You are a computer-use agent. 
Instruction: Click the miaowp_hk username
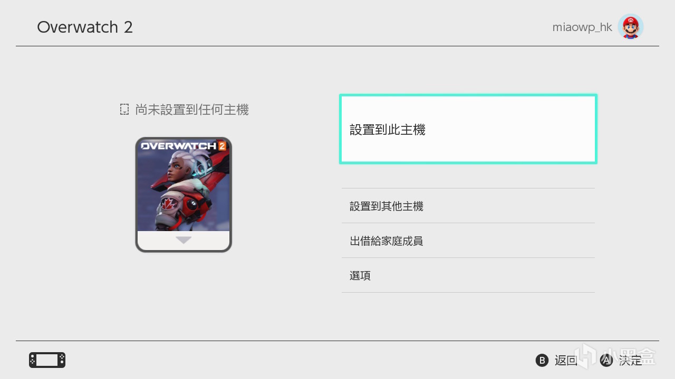click(582, 27)
